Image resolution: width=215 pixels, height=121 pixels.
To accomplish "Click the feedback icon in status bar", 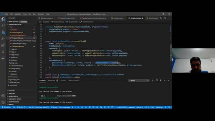I will click(166, 107).
